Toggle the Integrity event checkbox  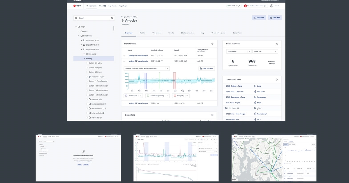point(174,96)
